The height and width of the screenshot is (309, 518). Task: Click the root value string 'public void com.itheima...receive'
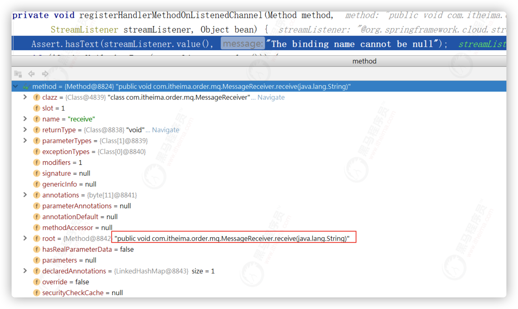[232, 239]
